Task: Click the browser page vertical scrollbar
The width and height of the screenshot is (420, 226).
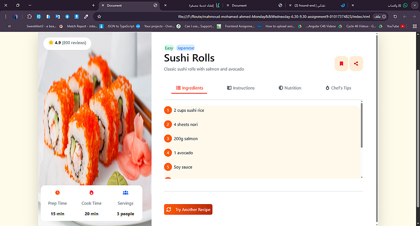Action: (418, 138)
